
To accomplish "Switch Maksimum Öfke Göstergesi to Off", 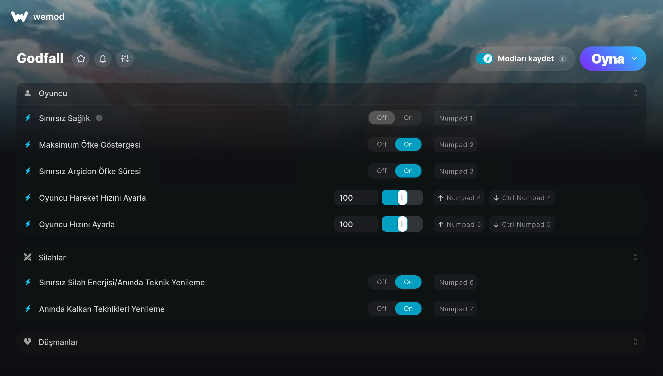I will point(382,144).
